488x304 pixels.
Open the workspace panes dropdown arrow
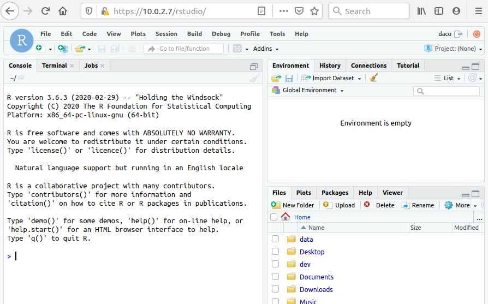tap(247, 49)
